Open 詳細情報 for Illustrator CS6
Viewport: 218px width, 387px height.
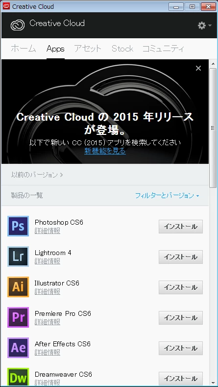coord(48,292)
